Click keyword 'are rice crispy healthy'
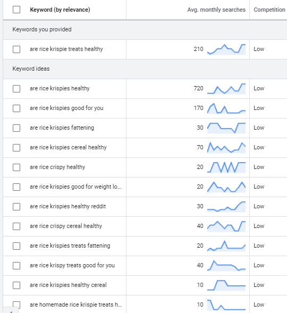This screenshot has width=287, height=313. point(57,167)
